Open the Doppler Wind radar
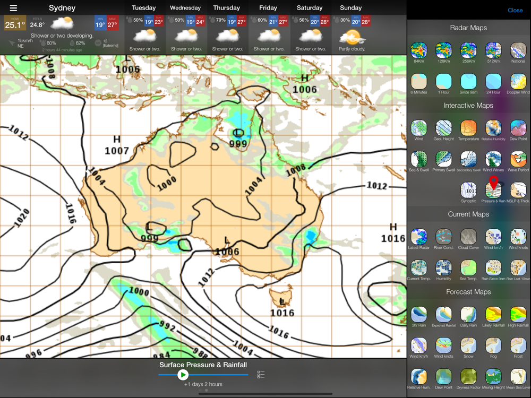The image size is (531, 398). point(518,82)
